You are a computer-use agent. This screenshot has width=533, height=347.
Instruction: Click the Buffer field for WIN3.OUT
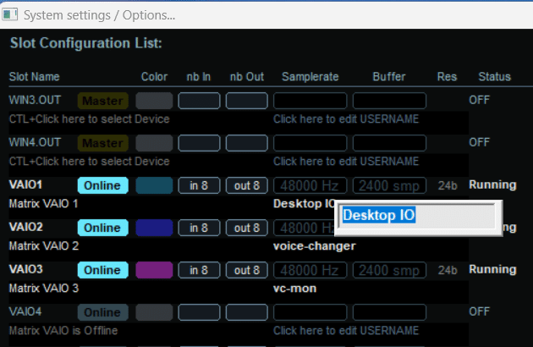[389, 101]
